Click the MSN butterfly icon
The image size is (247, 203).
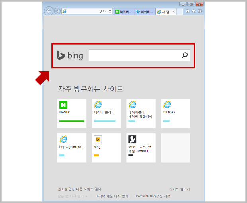coord(132,139)
